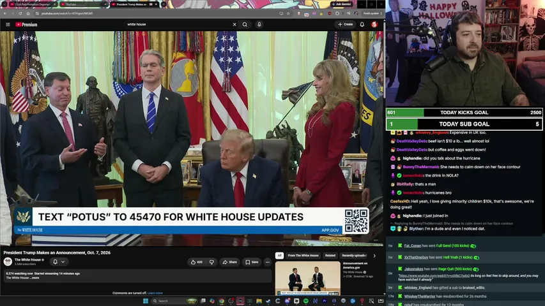Open the 'Learn more' comments link
Viewport: 545px width, 306px height.
tap(155, 293)
